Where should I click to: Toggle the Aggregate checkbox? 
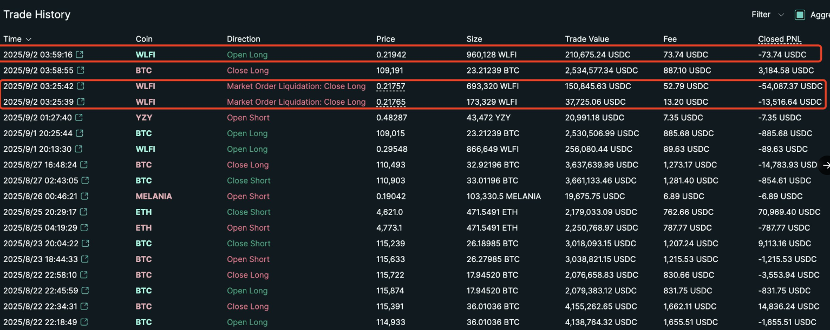click(800, 15)
